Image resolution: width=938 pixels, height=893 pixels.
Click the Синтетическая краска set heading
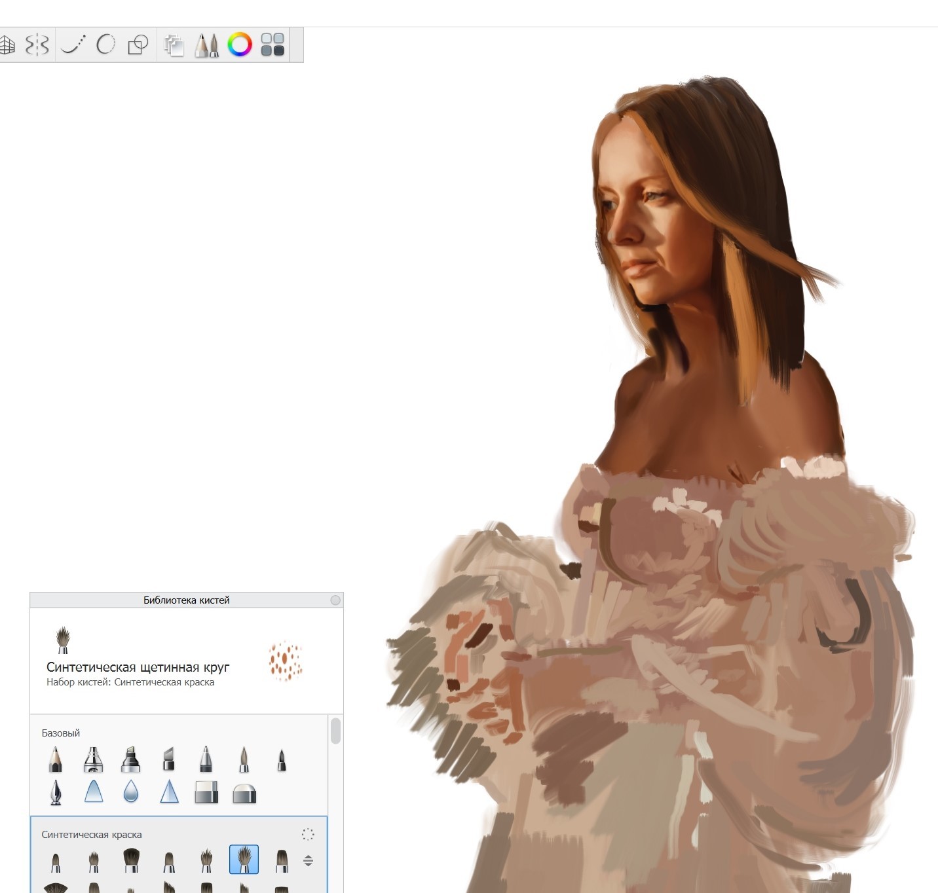(92, 835)
